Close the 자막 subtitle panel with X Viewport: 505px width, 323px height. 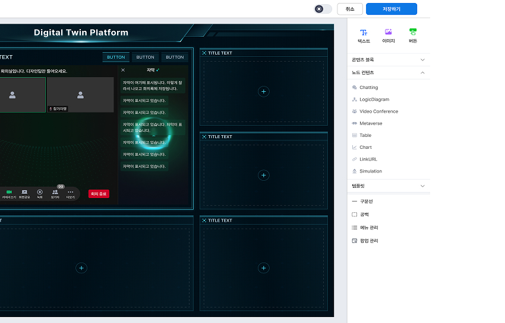123,70
